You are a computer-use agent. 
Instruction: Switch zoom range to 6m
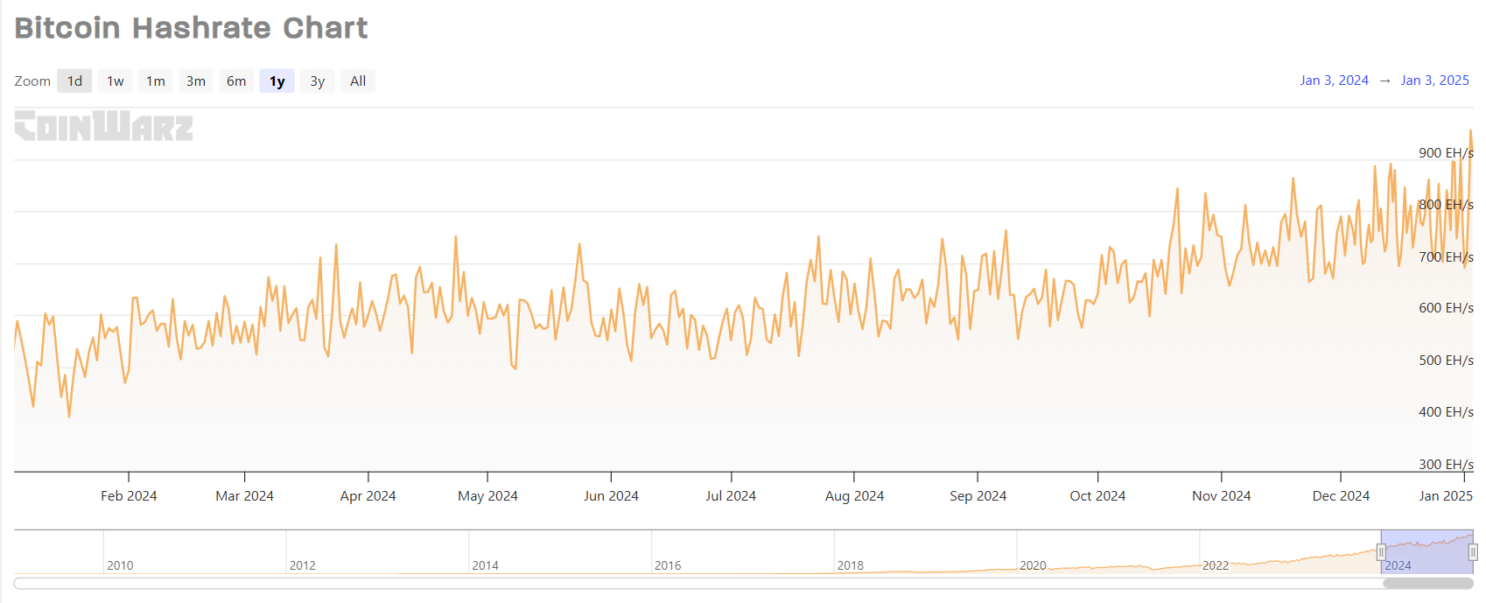point(236,81)
